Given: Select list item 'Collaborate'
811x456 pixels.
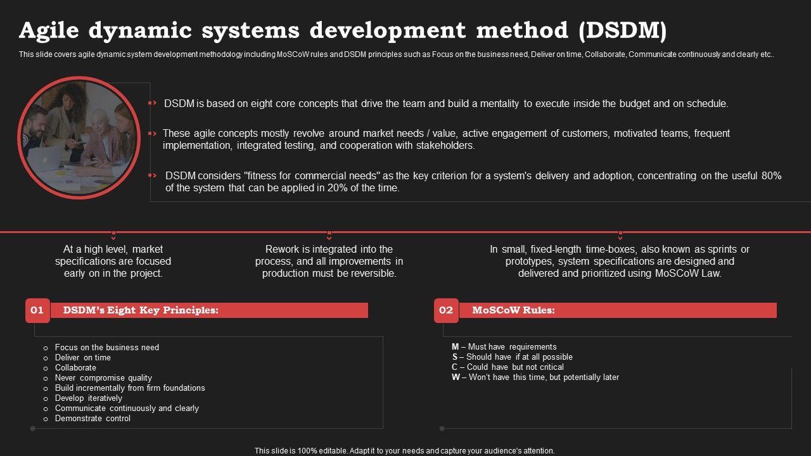Looking at the screenshot, I should tap(75, 368).
